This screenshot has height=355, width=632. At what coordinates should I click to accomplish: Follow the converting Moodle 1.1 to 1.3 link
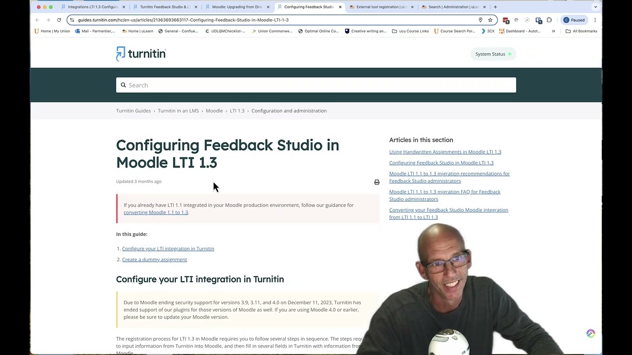(x=156, y=213)
